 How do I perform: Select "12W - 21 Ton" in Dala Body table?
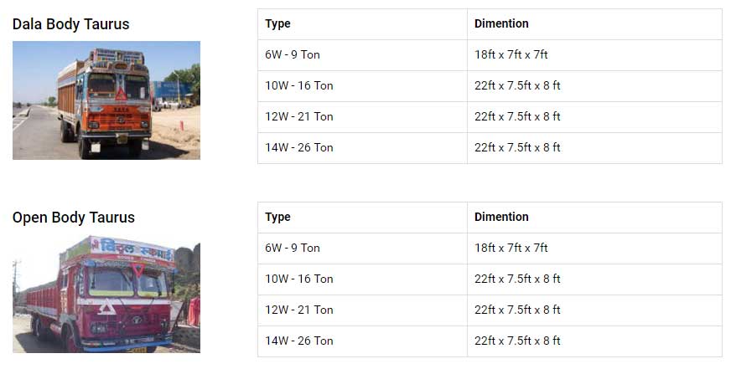pos(299,117)
